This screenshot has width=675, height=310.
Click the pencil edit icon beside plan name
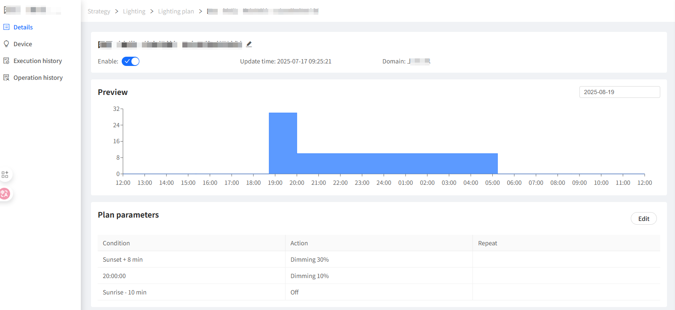pos(249,44)
